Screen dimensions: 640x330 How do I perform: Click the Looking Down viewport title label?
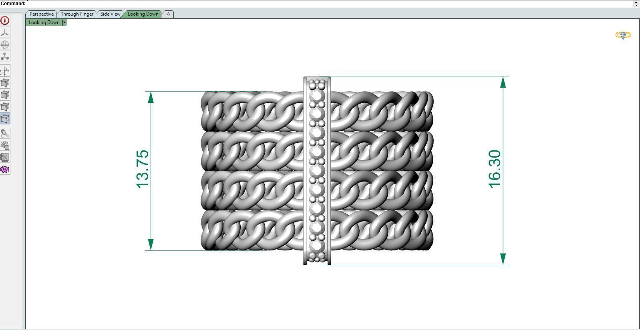44,22
